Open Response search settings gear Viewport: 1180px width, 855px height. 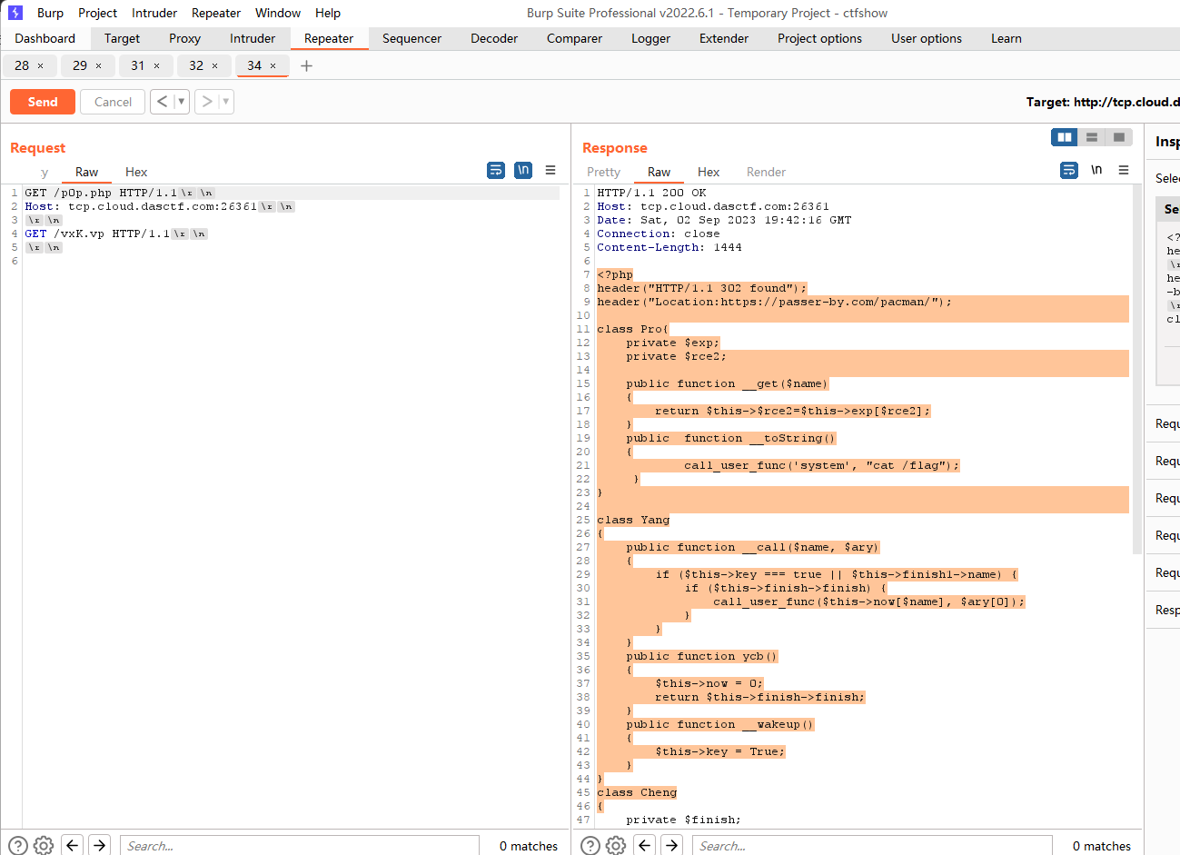616,845
